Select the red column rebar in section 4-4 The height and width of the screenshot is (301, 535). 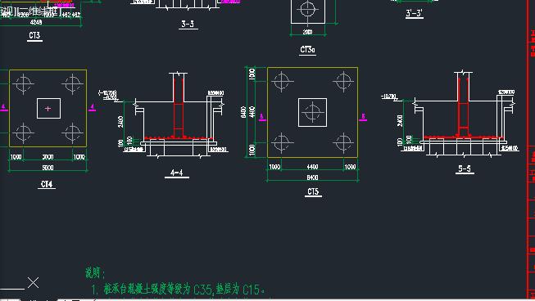[178, 108]
